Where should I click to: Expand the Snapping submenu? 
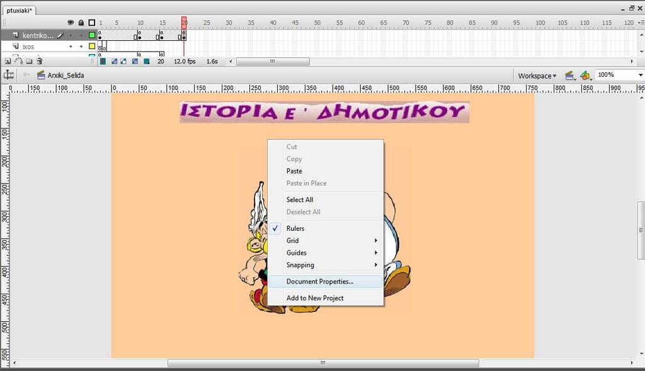click(326, 265)
